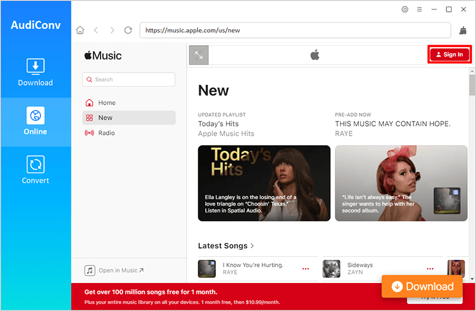Image resolution: width=476 pixels, height=311 pixels.
Task: Click the song title I Know You're Hurting.
Action: [x=253, y=265]
